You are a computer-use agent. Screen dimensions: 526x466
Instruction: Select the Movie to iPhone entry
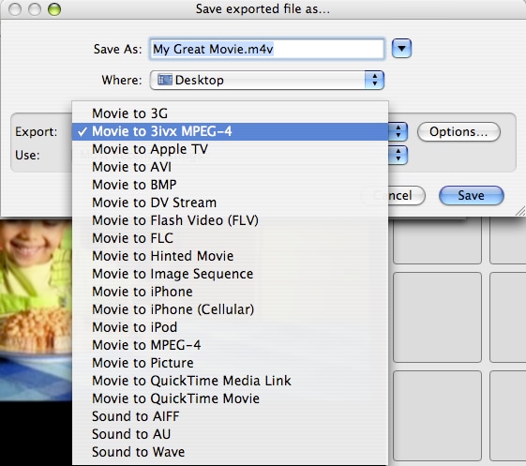click(x=230, y=292)
